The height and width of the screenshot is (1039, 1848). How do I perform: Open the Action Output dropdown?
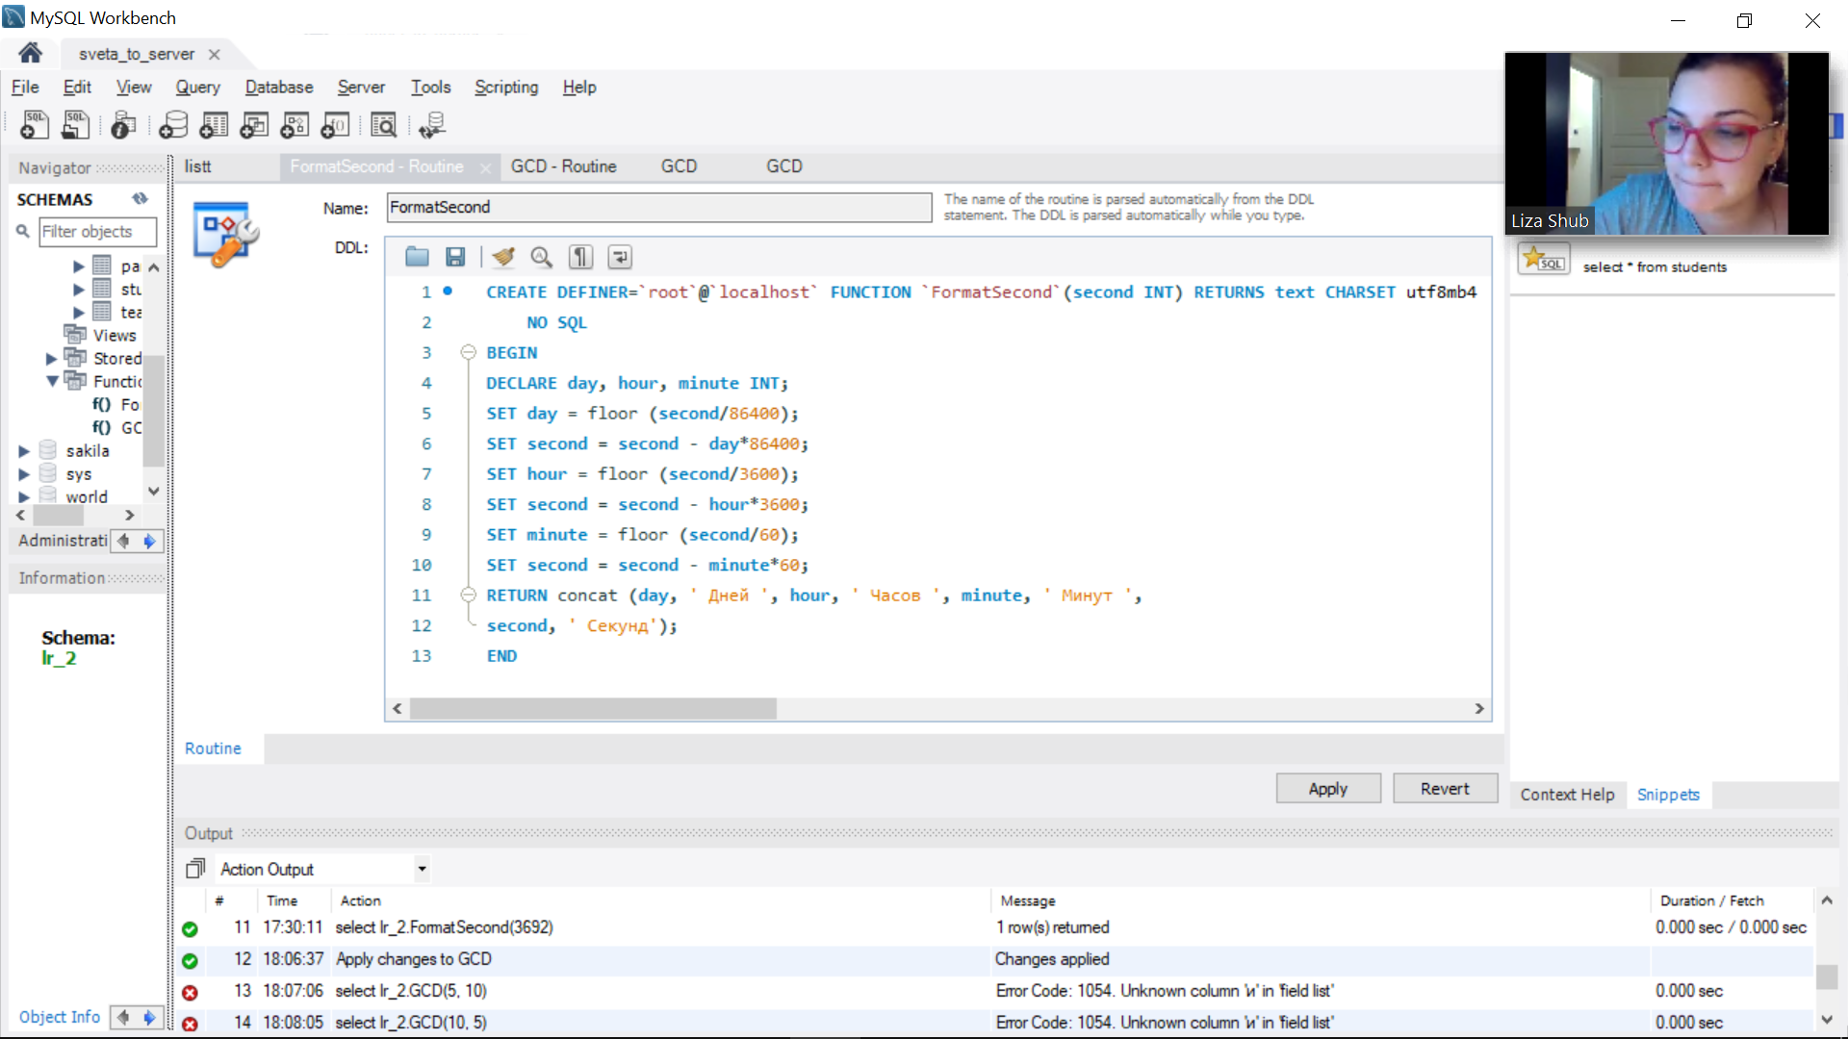pyautogui.click(x=422, y=869)
